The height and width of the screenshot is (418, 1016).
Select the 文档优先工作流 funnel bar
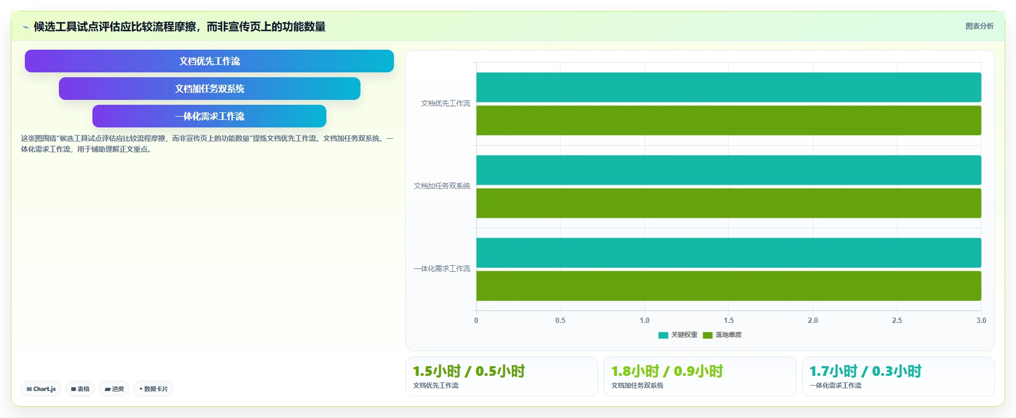click(x=209, y=61)
